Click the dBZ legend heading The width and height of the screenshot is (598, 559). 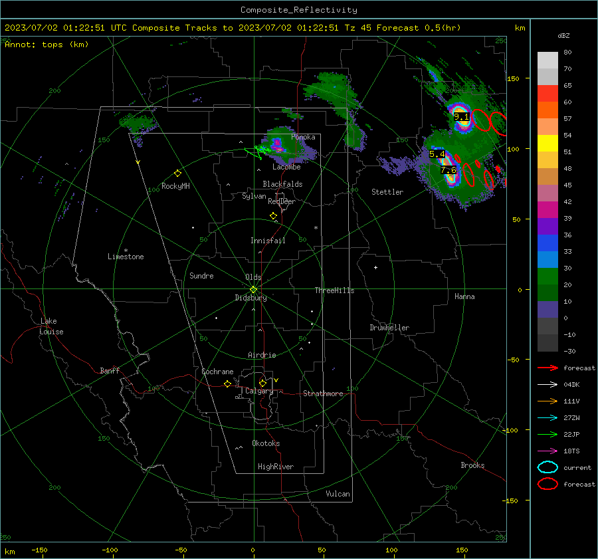pyautogui.click(x=563, y=36)
